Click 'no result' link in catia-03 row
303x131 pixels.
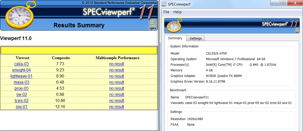(x=117, y=64)
